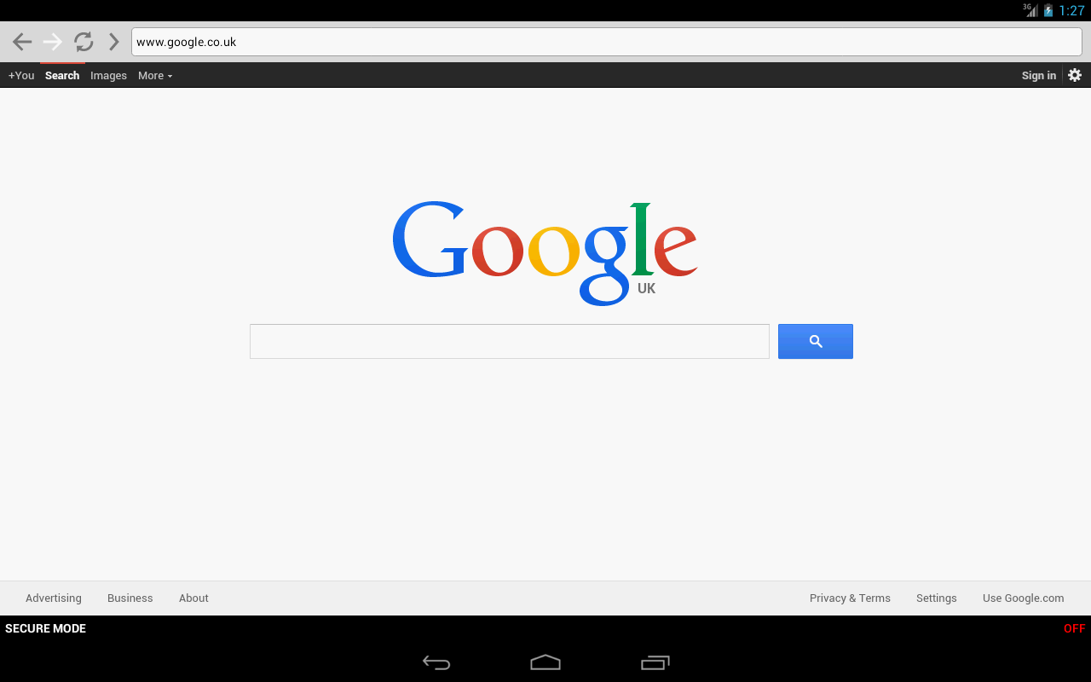Click the browser forward arrow
The height and width of the screenshot is (682, 1091).
point(53,42)
